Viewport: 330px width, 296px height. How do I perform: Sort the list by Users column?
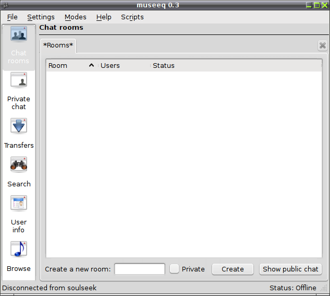tap(124, 66)
